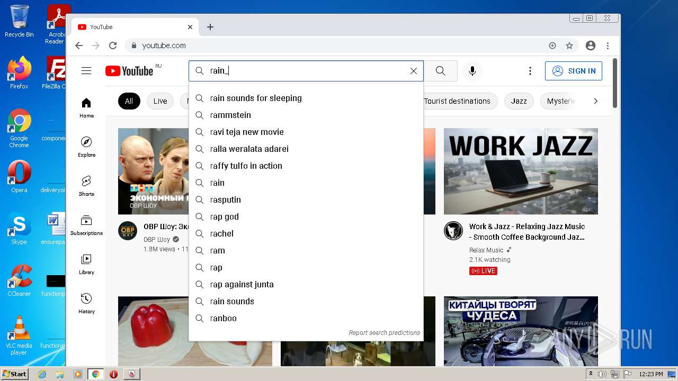This screenshot has height=381, width=678.
Task: Click the YouTube logo
Action: 129,71
